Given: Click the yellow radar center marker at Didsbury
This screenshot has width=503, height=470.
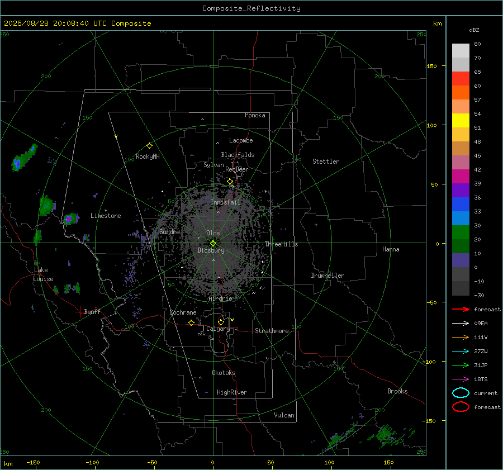Looking at the screenshot, I should pyautogui.click(x=213, y=243).
